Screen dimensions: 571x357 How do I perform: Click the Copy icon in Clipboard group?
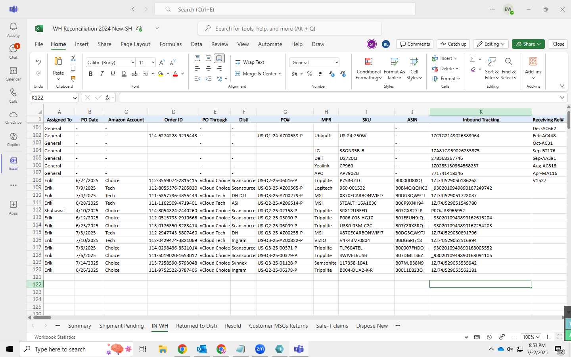coord(73,69)
